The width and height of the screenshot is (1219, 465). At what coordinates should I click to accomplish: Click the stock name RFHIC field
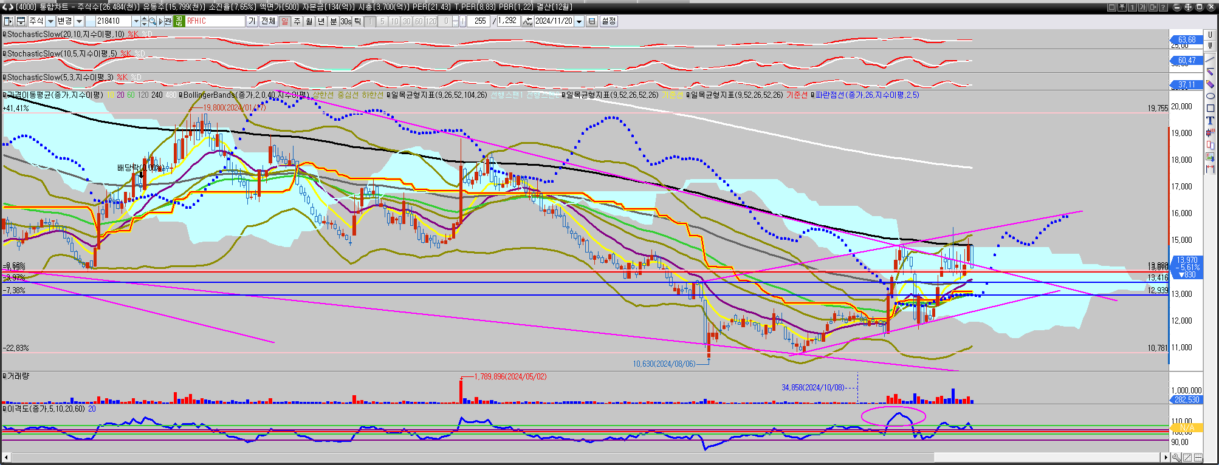coord(215,21)
